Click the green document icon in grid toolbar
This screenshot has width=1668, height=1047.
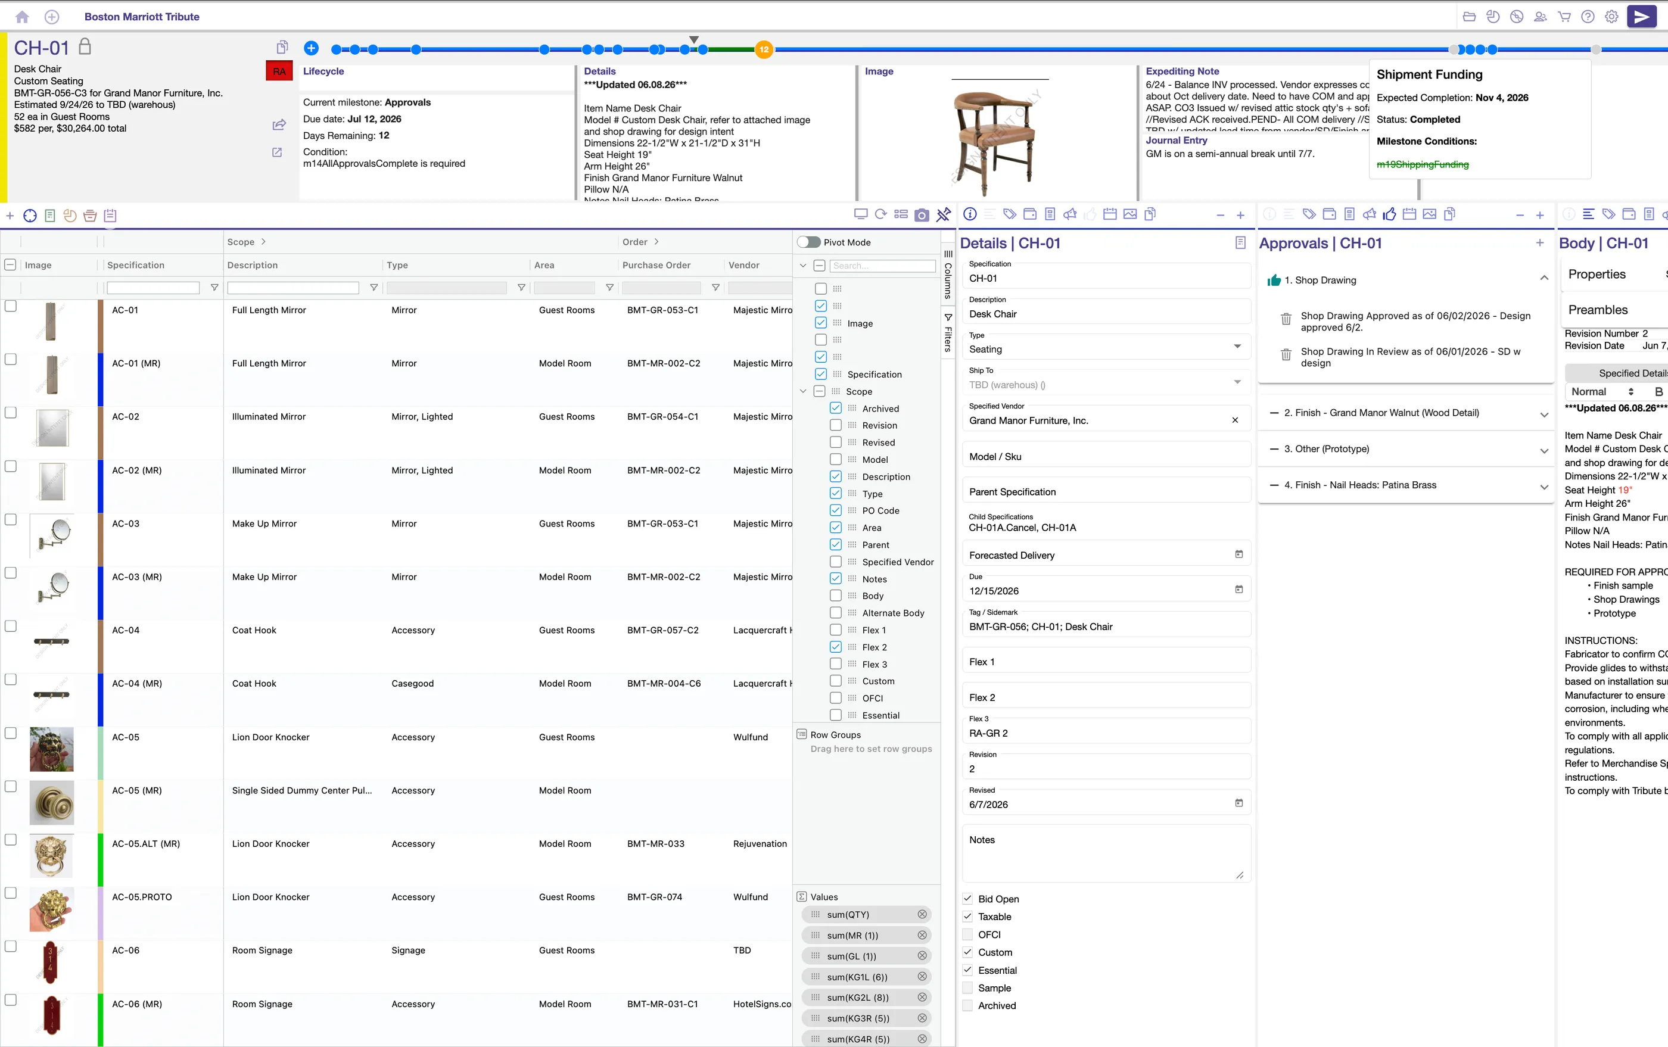pos(50,216)
